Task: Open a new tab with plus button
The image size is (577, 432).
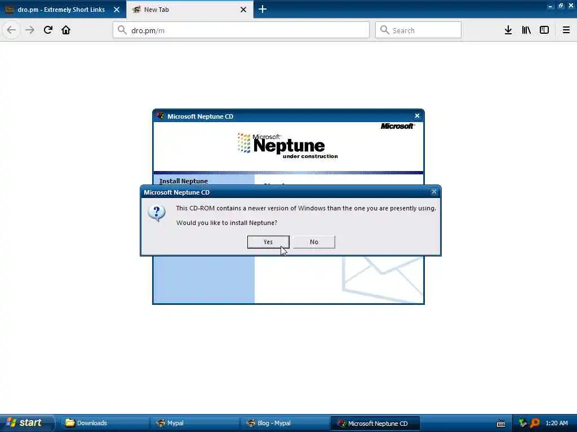Action: coord(263,9)
